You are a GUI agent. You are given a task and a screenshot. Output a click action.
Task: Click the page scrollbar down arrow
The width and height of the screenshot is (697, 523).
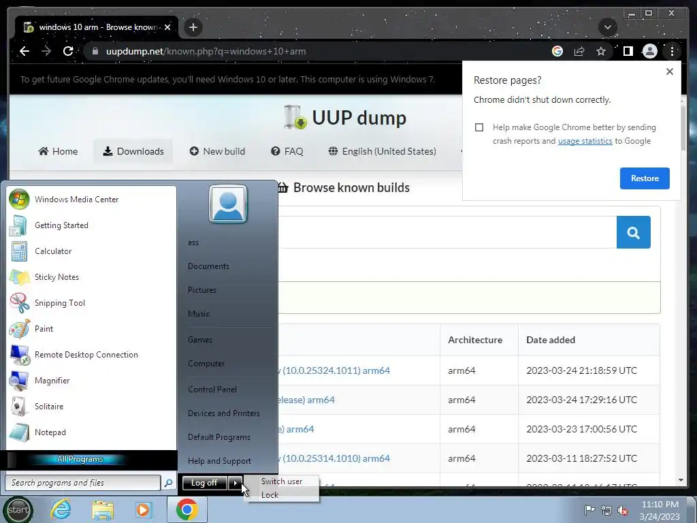click(681, 480)
